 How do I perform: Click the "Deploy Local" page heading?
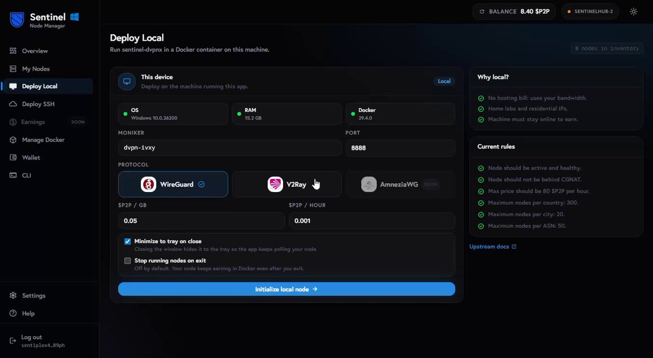tap(137, 38)
